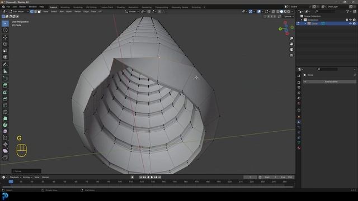358x201 pixels.
Task: Select the Add Cube tool
Action: tap(5, 79)
